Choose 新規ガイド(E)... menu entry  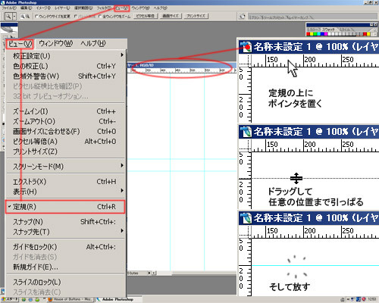(65, 267)
